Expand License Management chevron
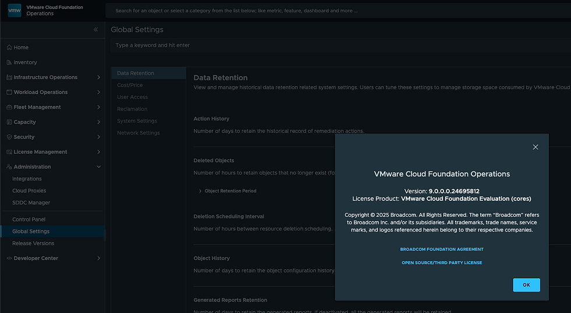571x313 pixels. [x=98, y=152]
